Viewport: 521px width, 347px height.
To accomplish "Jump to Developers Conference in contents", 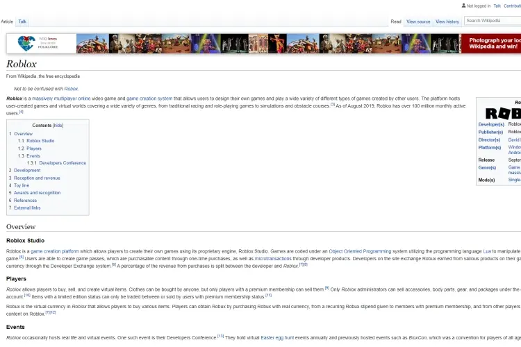I will pyautogui.click(x=63, y=163).
